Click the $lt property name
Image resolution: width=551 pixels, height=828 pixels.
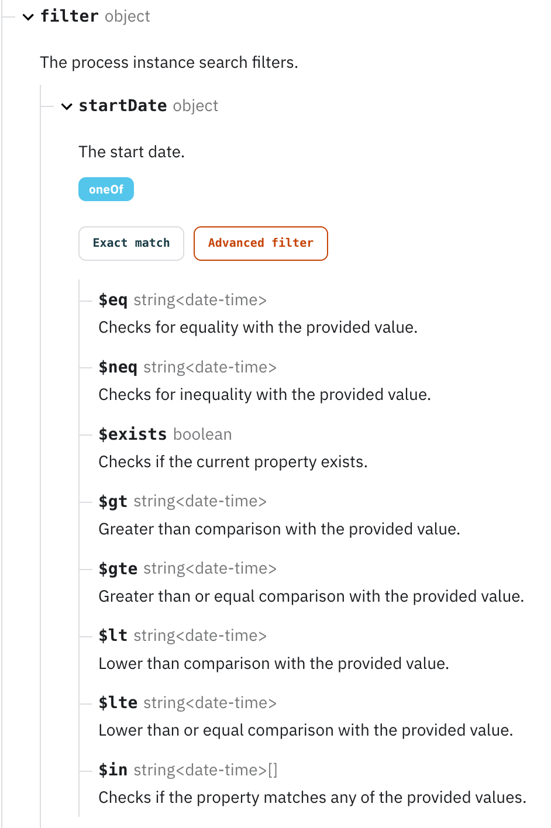[113, 636]
